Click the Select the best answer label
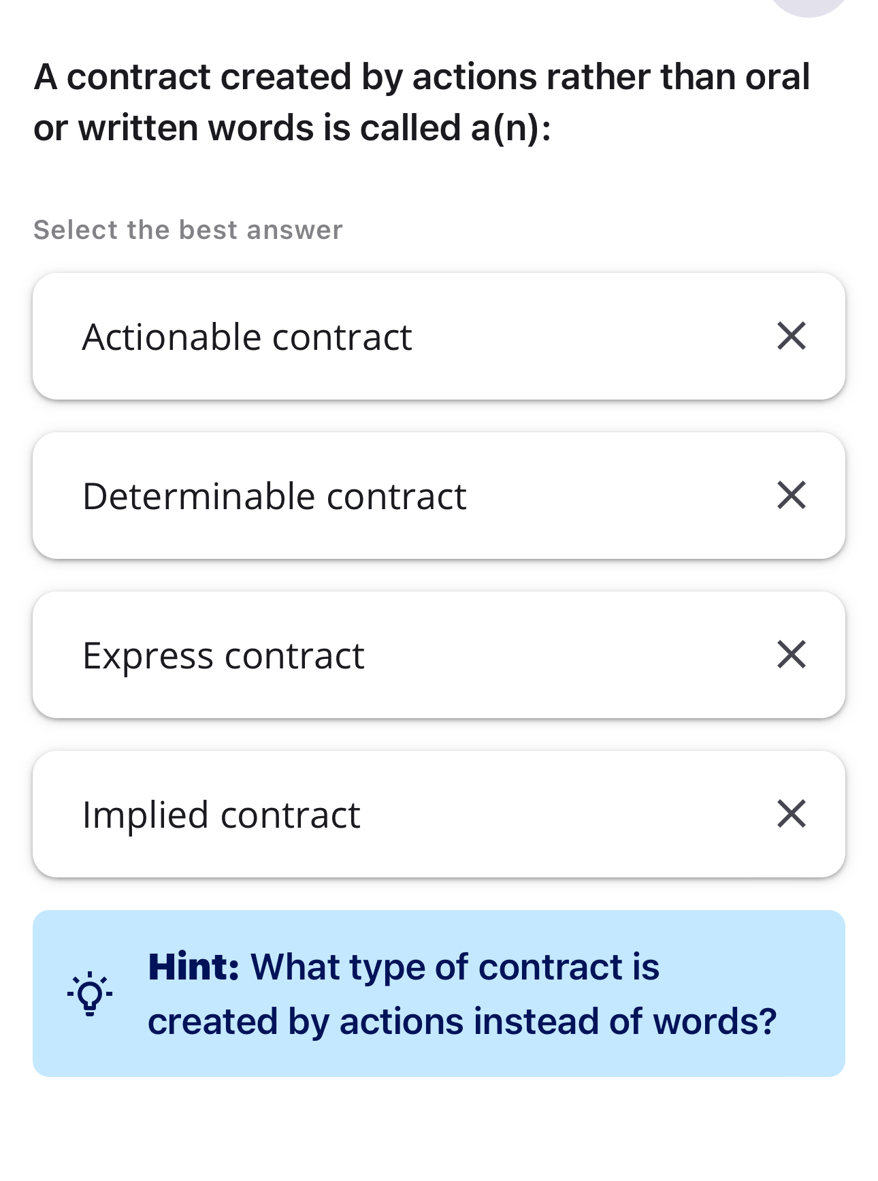 (187, 229)
